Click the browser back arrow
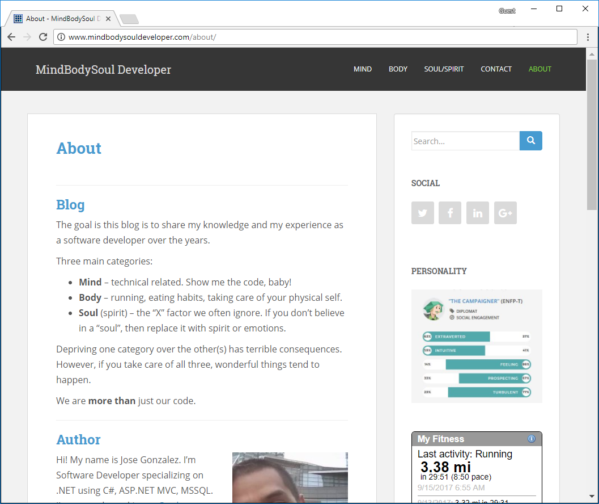The height and width of the screenshot is (504, 599). click(x=11, y=37)
